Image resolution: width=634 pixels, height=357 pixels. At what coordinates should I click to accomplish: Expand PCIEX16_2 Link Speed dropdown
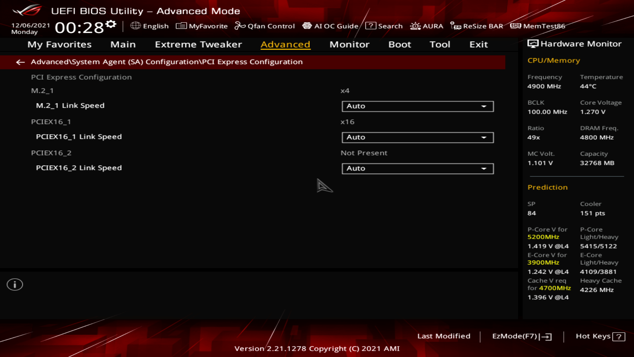[x=418, y=168]
